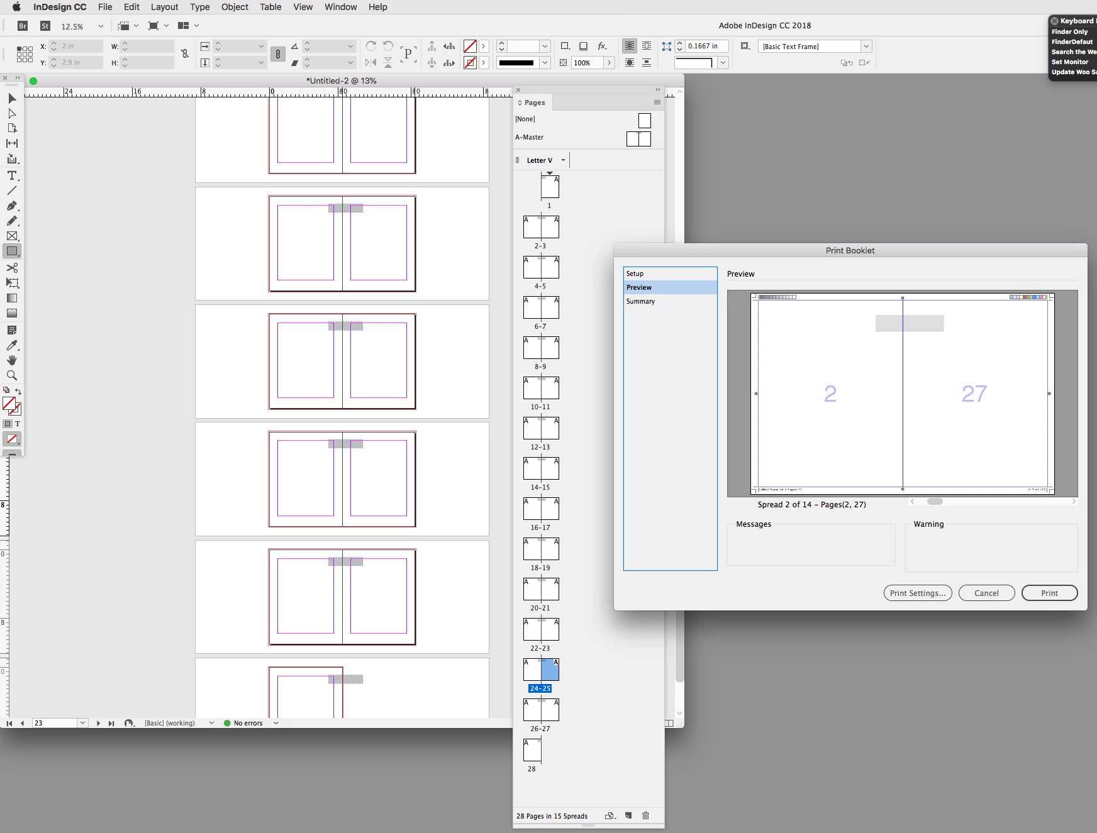Click the rotate 90° clockwise icon

[371, 46]
